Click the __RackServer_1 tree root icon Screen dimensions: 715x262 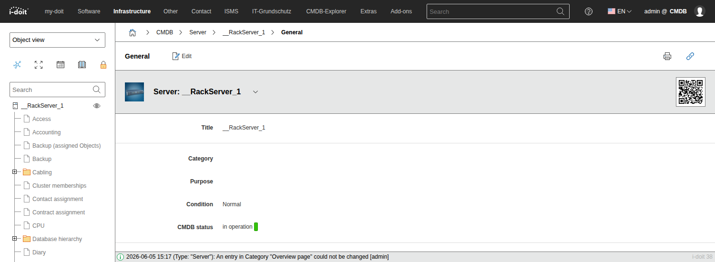(15, 106)
